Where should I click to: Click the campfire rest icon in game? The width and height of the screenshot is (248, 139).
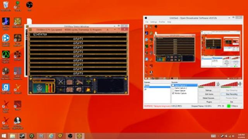point(88,90)
